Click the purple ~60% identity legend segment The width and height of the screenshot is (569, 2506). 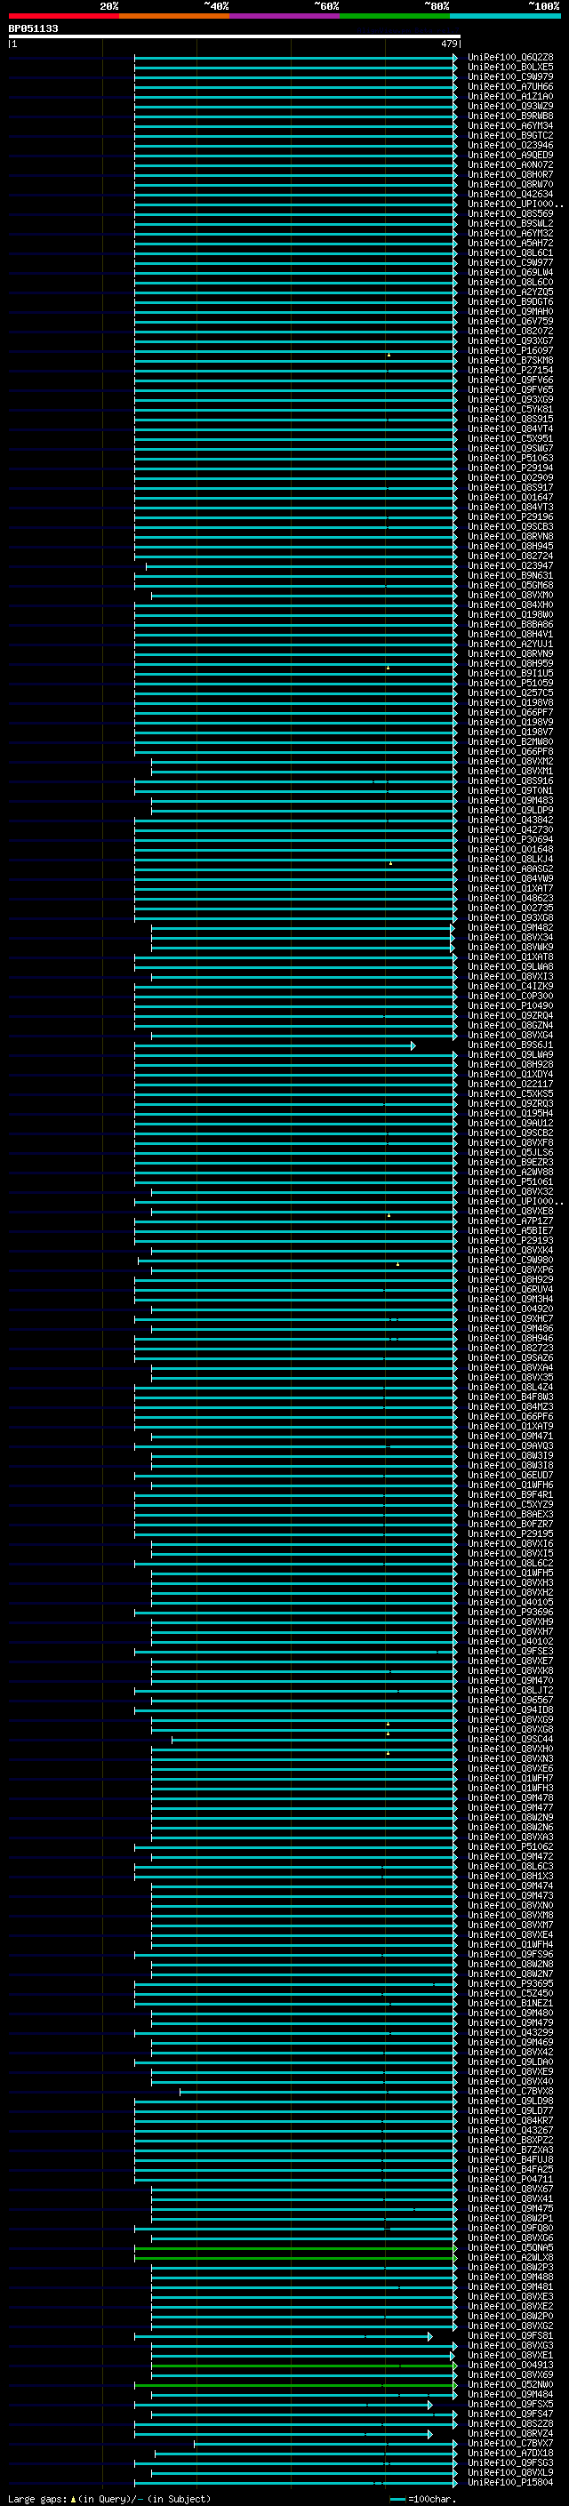[285, 16]
